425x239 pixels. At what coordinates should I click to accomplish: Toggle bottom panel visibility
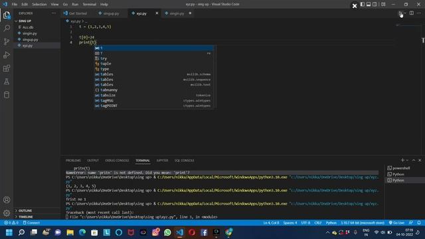pyautogui.click(x=369, y=5)
